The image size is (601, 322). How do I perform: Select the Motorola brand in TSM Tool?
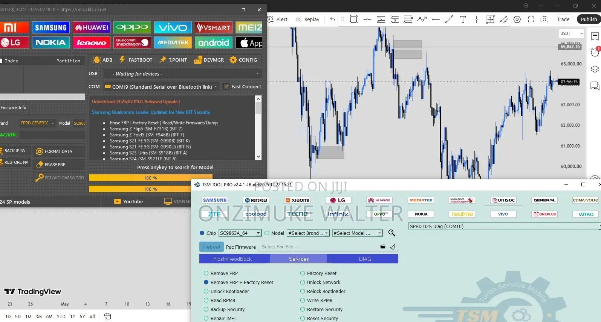coord(256,200)
